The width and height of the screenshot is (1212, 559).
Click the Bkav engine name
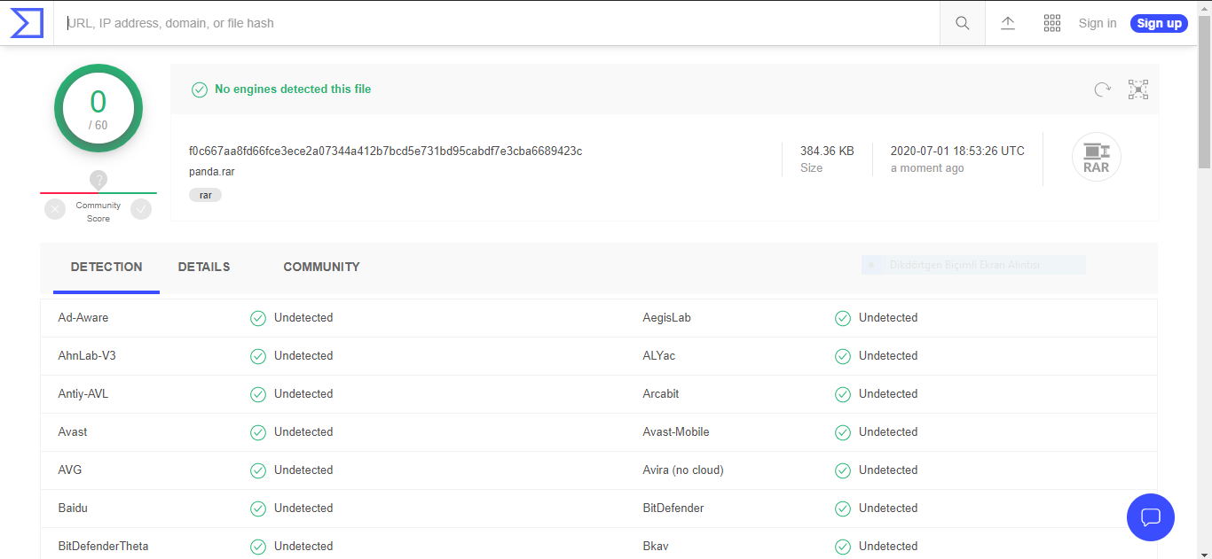coord(656,547)
